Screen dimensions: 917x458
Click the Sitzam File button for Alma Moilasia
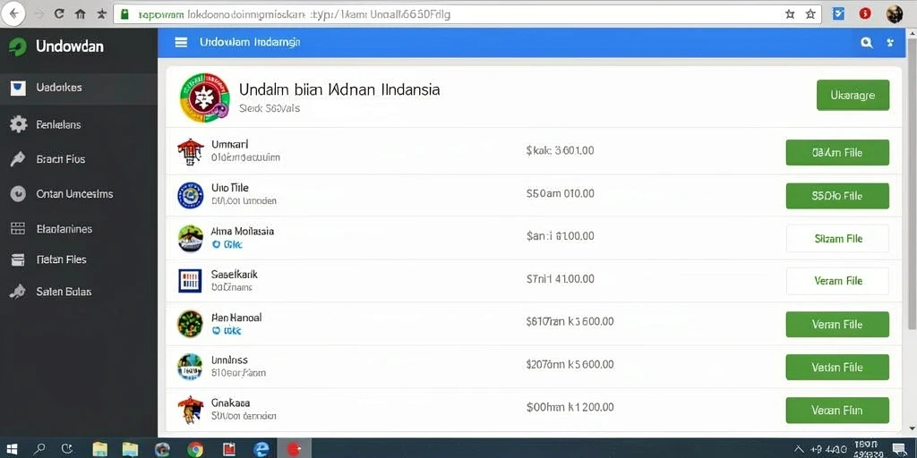click(837, 238)
